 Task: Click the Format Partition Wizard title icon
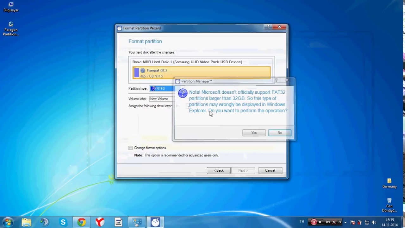[x=119, y=28]
